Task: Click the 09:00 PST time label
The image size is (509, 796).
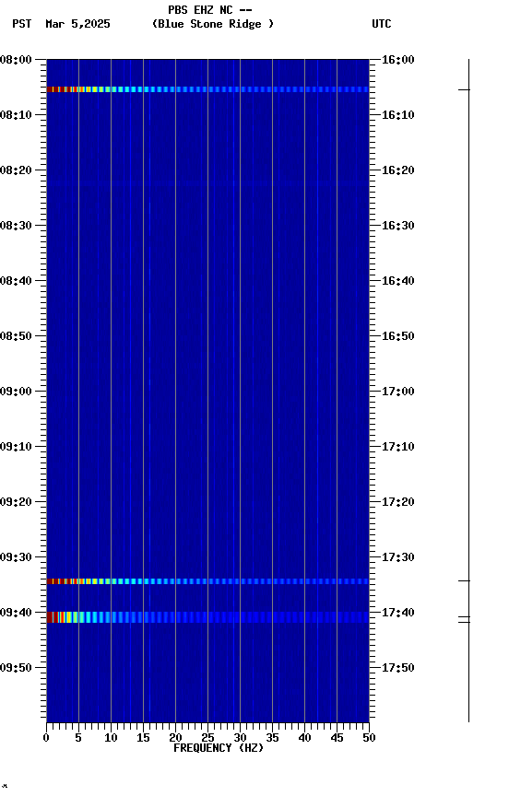Action: pos(16,392)
